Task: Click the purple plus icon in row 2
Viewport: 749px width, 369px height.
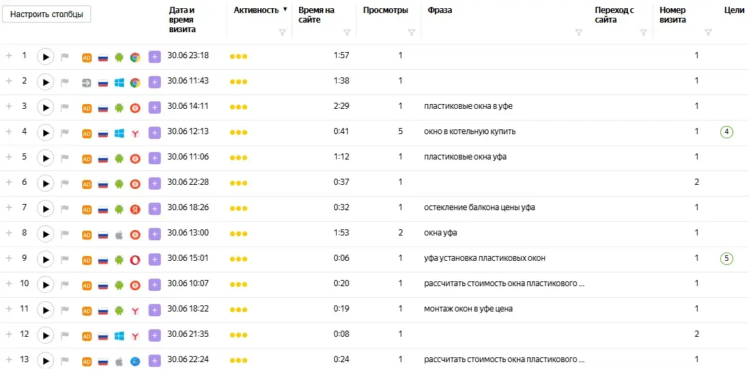Action: [154, 83]
